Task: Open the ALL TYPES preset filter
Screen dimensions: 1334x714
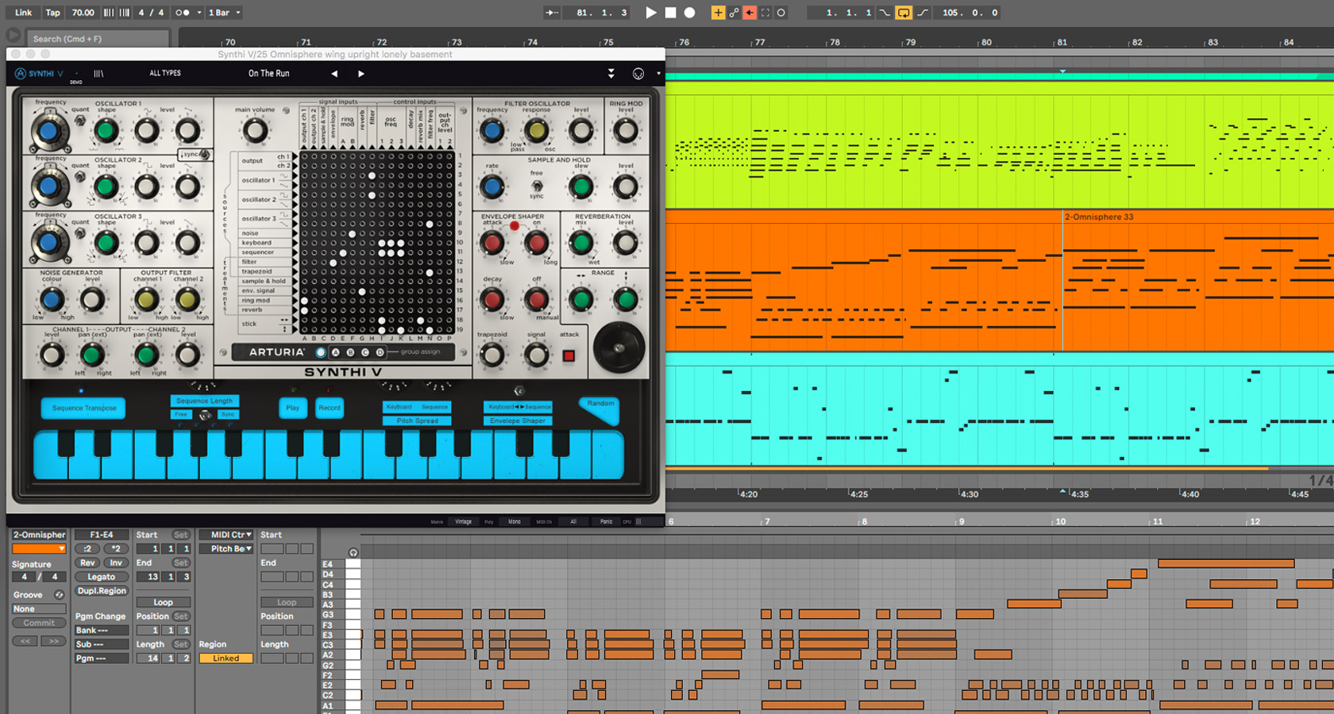Action: click(x=165, y=73)
